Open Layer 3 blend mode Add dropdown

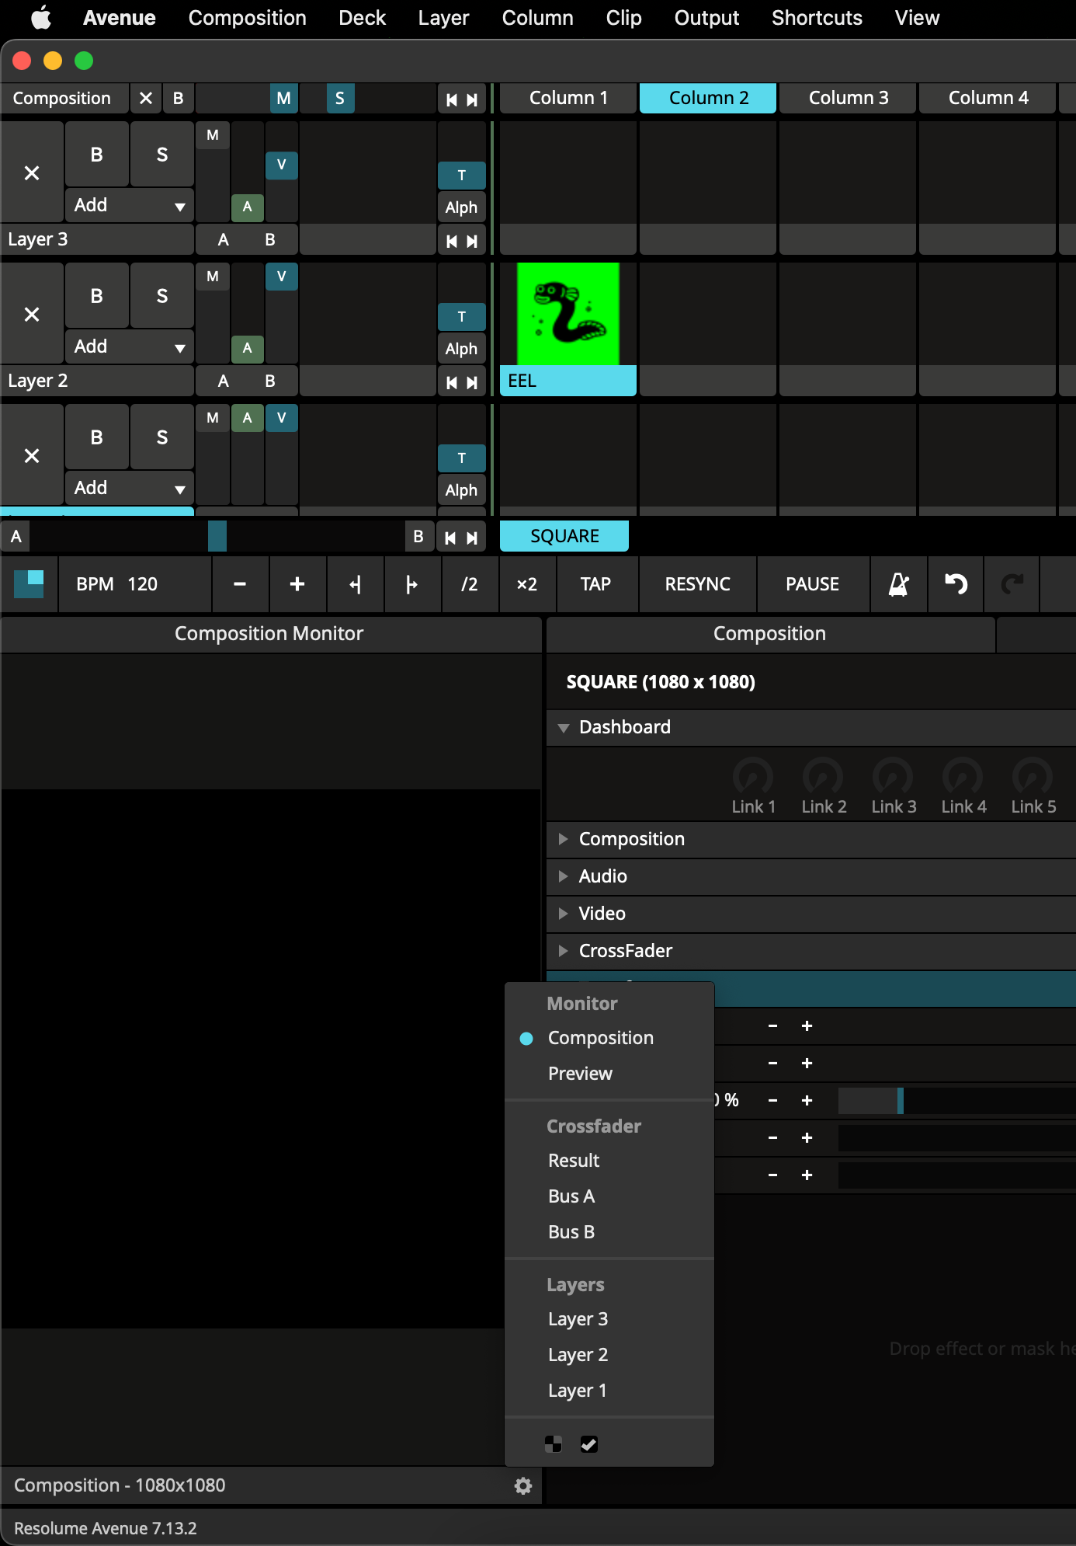(x=129, y=206)
